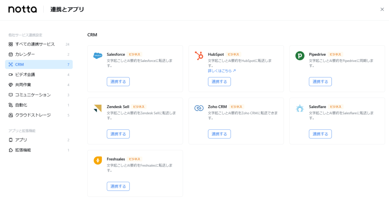Viewport: 389px width, 208px height.
Task: Click the Zendesk Sell logo
Action: tap(98, 108)
